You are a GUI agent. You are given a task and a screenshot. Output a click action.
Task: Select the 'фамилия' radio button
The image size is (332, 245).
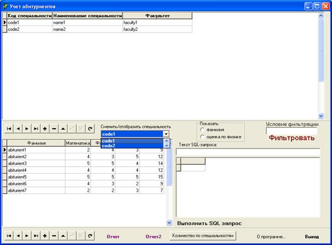coord(203,129)
